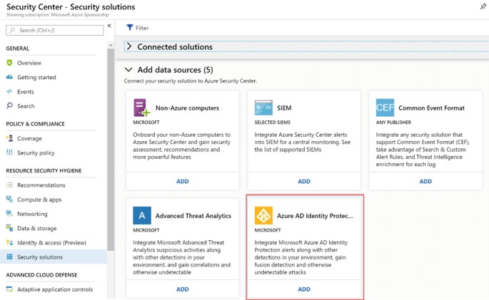Screen dimensions: 489x300
Task: Add Common Event Format data source
Action: point(425,181)
